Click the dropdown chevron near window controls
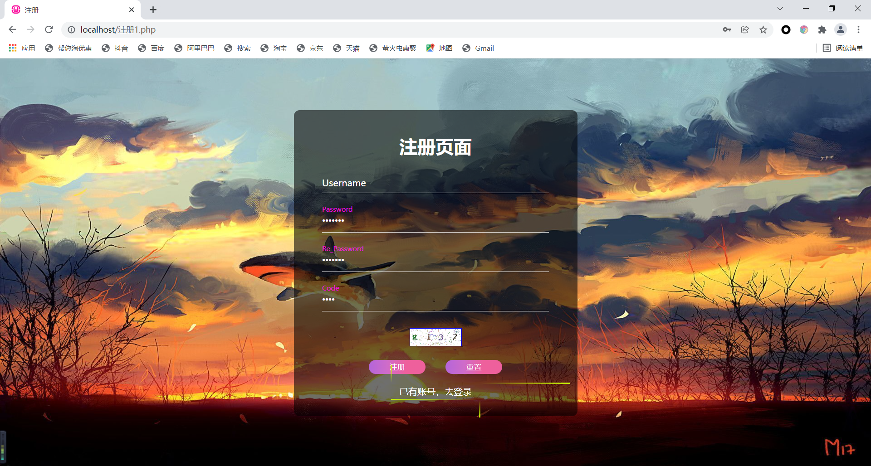 click(x=780, y=9)
